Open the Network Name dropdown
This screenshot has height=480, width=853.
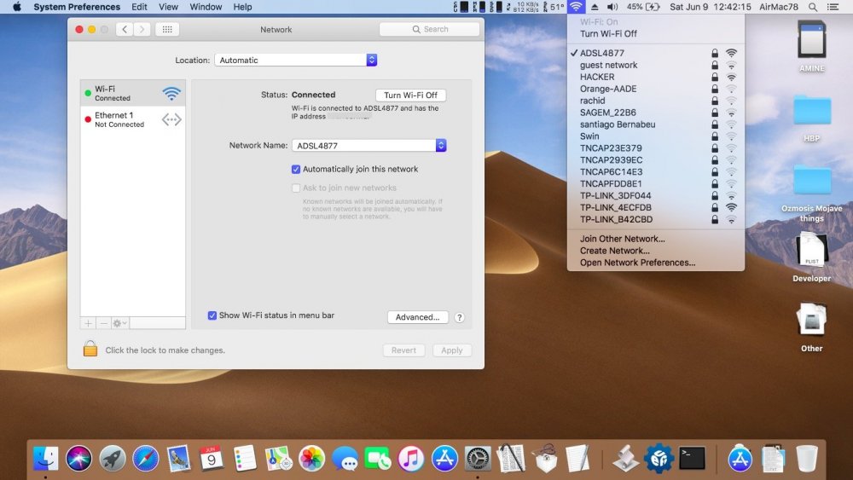[369, 146]
